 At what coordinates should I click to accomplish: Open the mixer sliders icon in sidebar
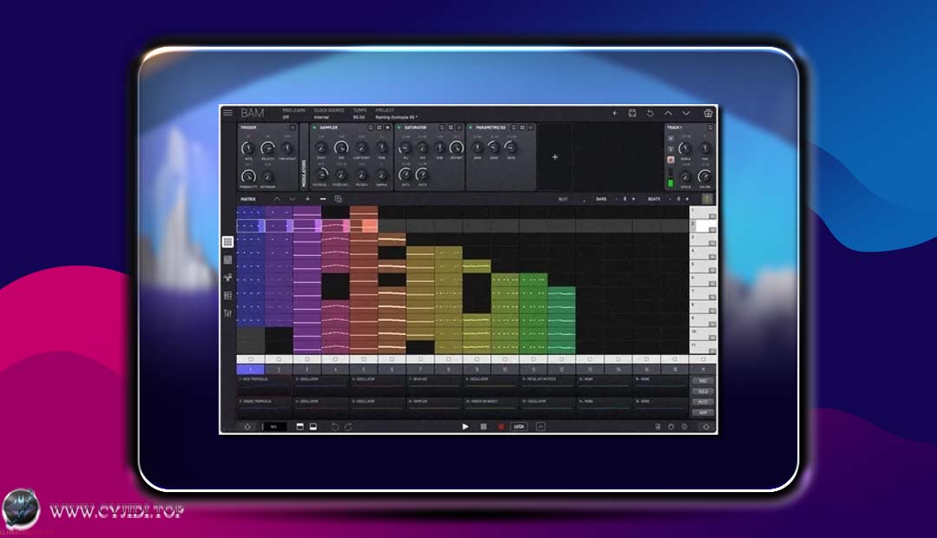pos(227,313)
